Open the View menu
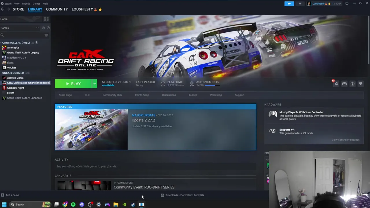Image resolution: width=370 pixels, height=208 pixels. tap(17, 3)
